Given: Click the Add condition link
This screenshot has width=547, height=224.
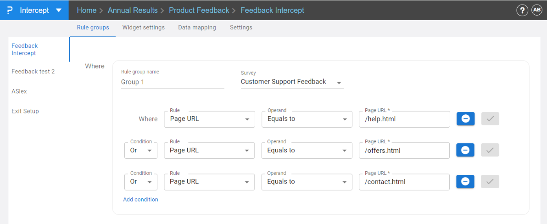Looking at the screenshot, I should click(x=140, y=200).
